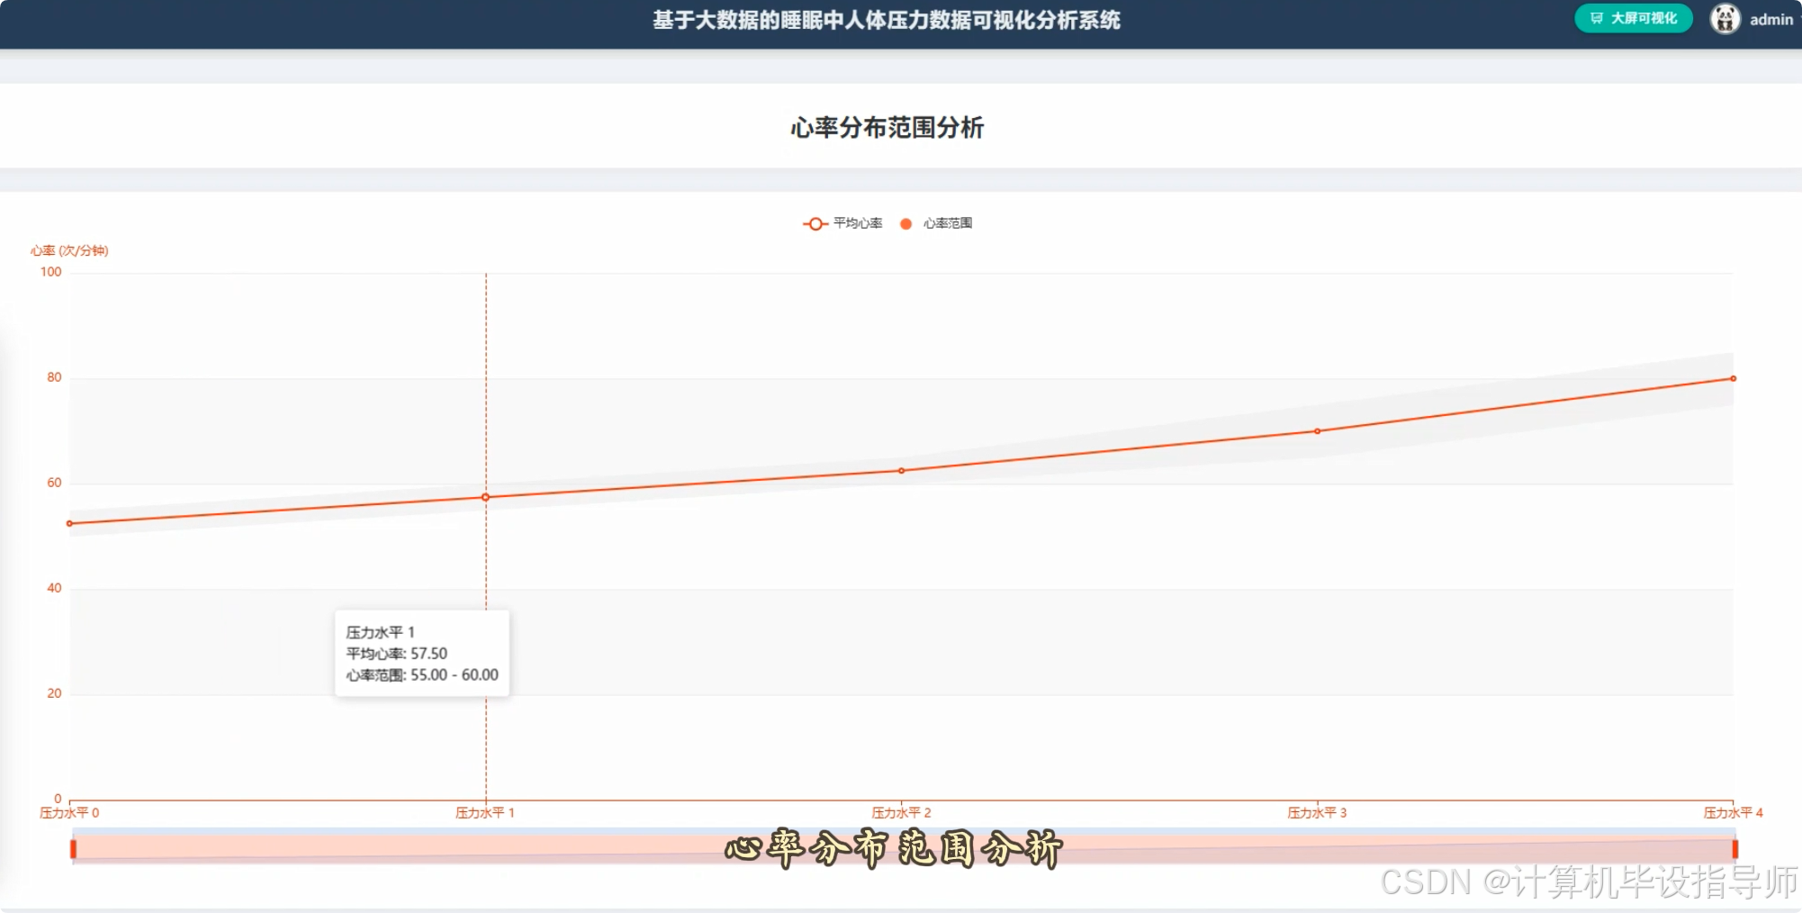Click the data point at 压力水平 4
Image resolution: width=1802 pixels, height=913 pixels.
[x=1733, y=378]
